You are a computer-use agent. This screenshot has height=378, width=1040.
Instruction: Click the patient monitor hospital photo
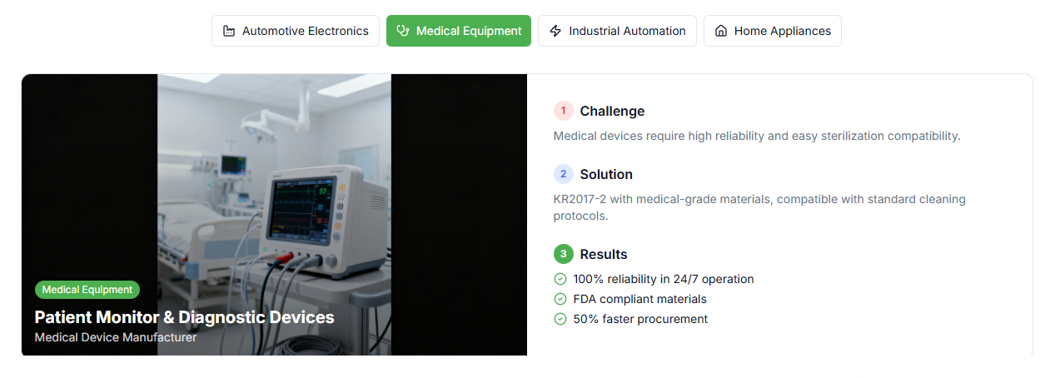click(x=275, y=183)
